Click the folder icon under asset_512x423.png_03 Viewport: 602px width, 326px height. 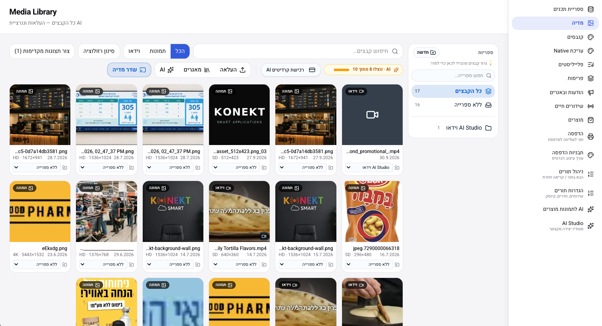pos(264,168)
